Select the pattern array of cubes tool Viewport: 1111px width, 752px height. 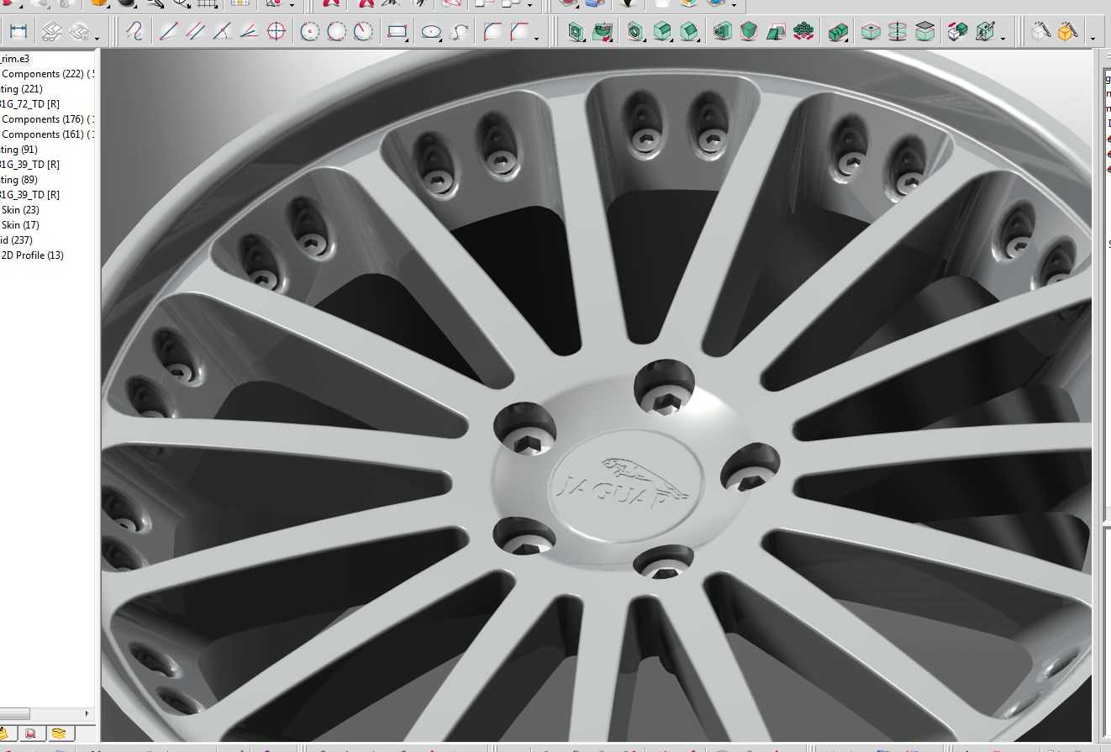pyautogui.click(x=803, y=33)
